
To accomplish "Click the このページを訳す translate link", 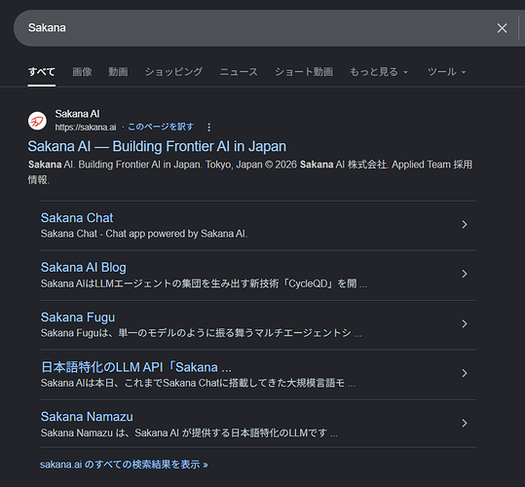I will pos(161,127).
